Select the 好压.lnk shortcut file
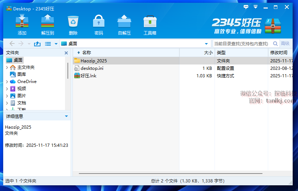 88,76
